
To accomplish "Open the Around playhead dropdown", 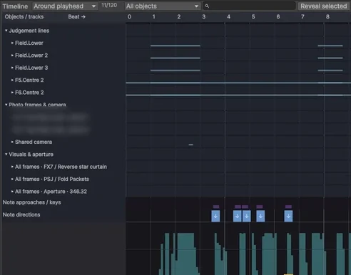I will point(65,6).
